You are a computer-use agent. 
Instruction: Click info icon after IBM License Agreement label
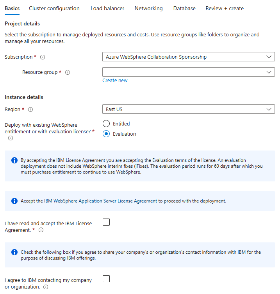41,230
